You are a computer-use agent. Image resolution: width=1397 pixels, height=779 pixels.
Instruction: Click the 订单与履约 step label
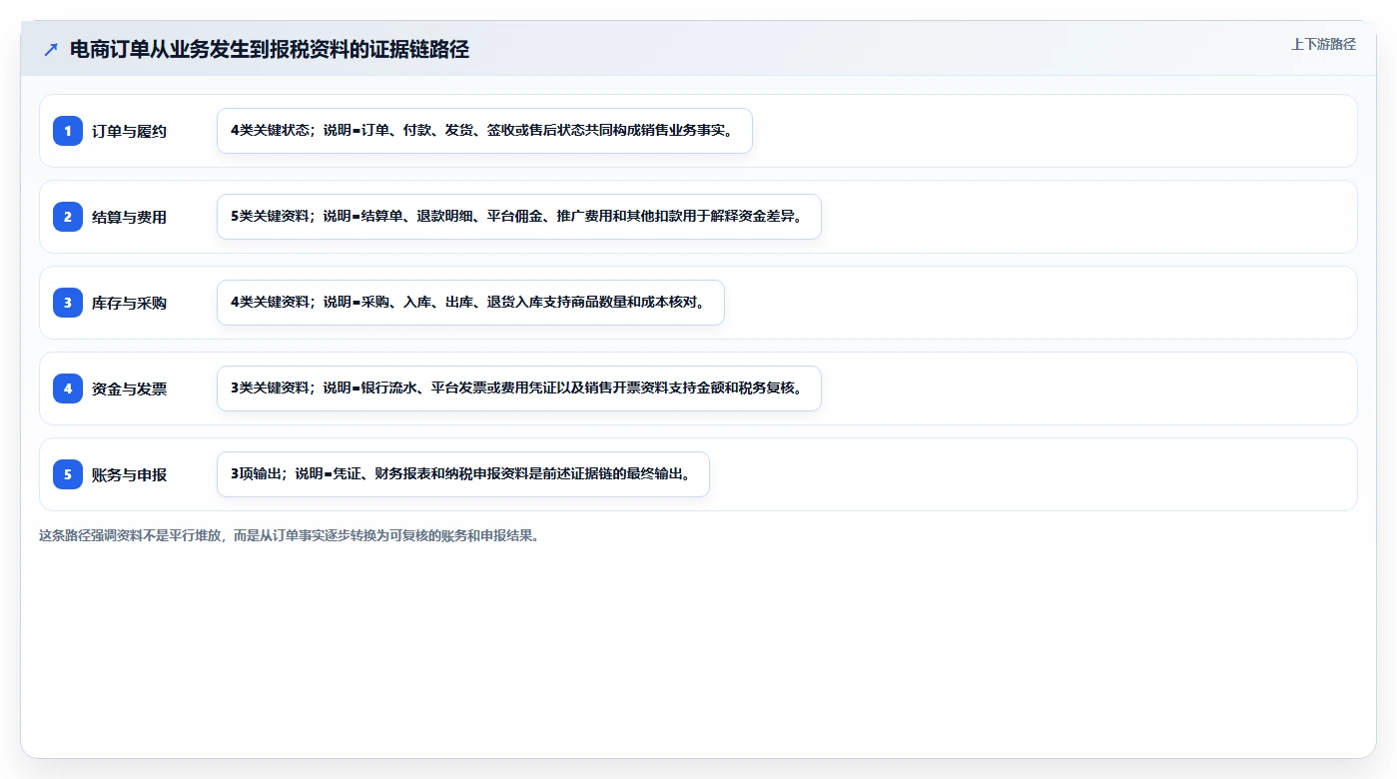tap(129, 131)
